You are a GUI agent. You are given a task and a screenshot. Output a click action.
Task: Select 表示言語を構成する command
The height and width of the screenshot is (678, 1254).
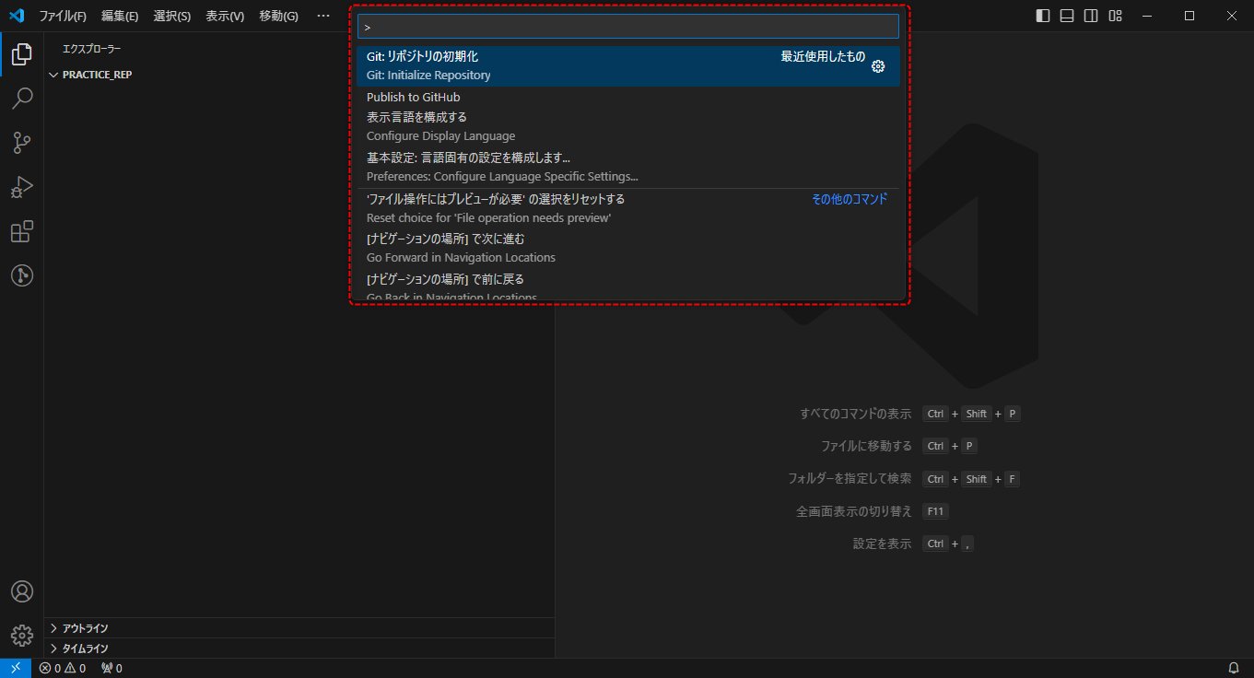pos(628,127)
